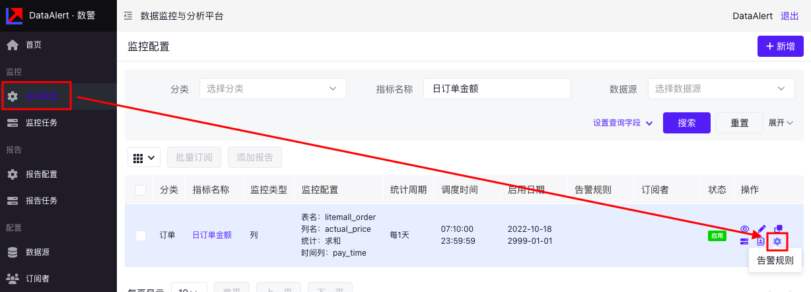This screenshot has height=292, width=811.
Task: Select 监控配置 in the sidebar
Action: (x=58, y=96)
